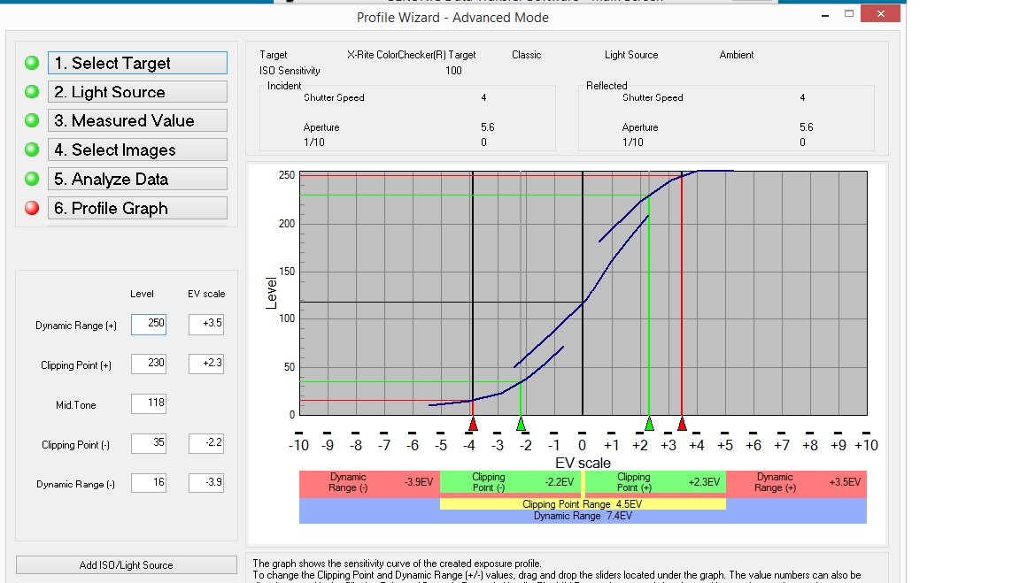Select the red Dynamic Range (-) slider marker
The height and width of the screenshot is (583, 1020).
[473, 424]
